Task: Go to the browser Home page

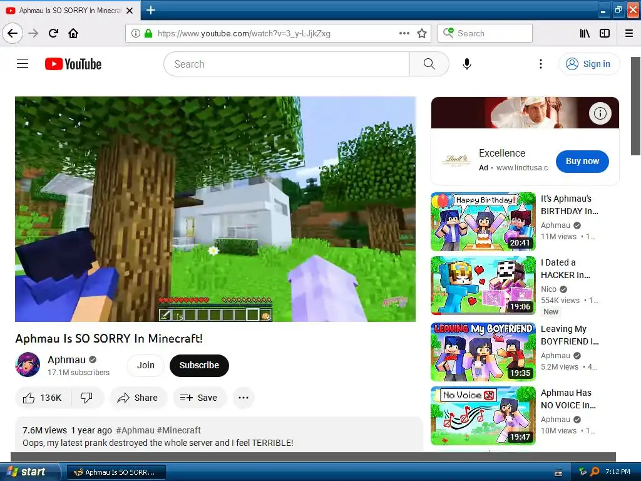Action: tap(73, 33)
